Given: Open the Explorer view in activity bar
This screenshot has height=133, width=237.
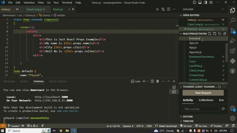Looking at the screenshot, I should [x=233, y=10].
